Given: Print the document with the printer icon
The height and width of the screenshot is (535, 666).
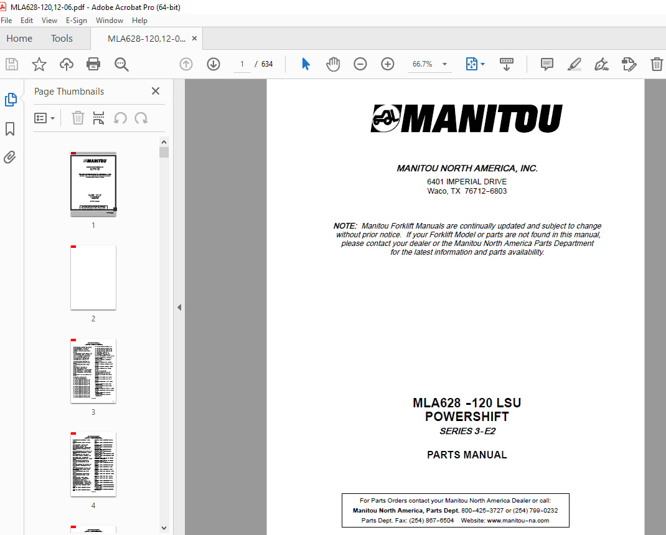Looking at the screenshot, I should 93,64.
